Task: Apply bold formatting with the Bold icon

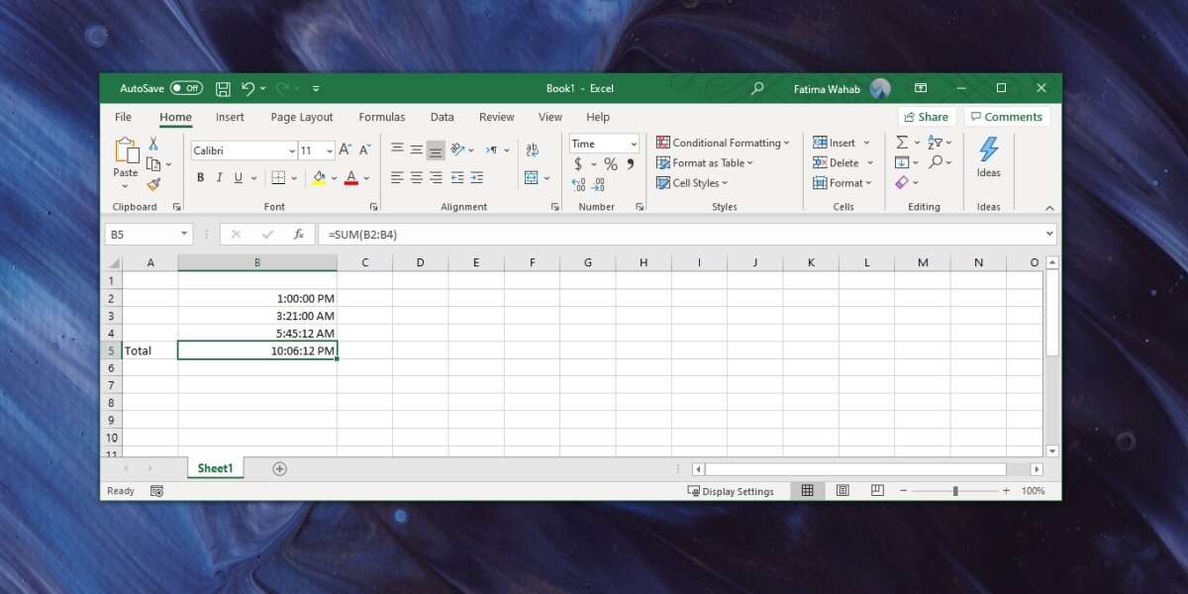Action: click(x=202, y=177)
